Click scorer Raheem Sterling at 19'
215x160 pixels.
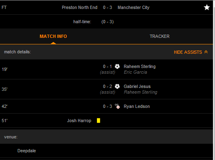pos(140,66)
